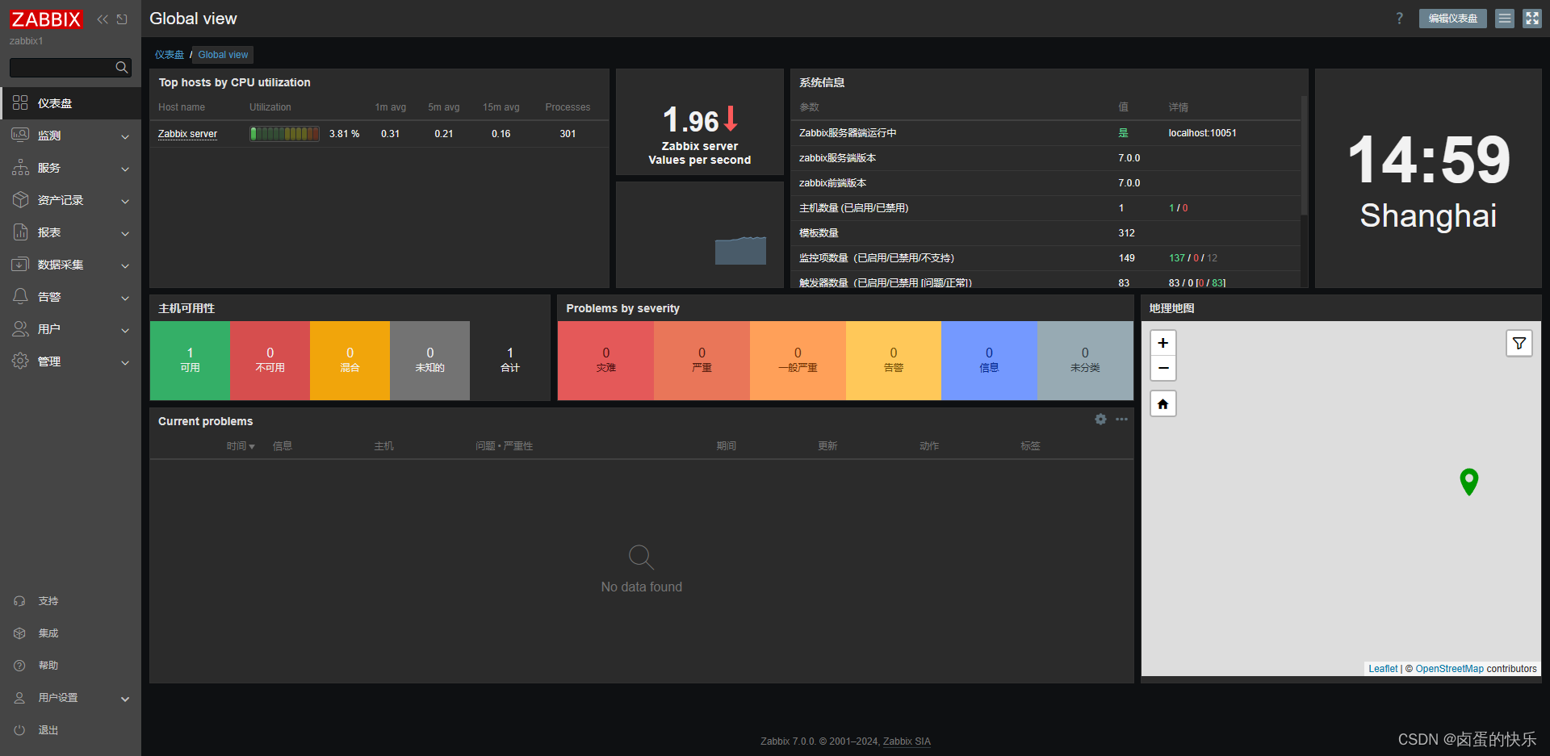Click the 告警 bell icon
Viewport: 1550px width, 756px height.
click(20, 296)
